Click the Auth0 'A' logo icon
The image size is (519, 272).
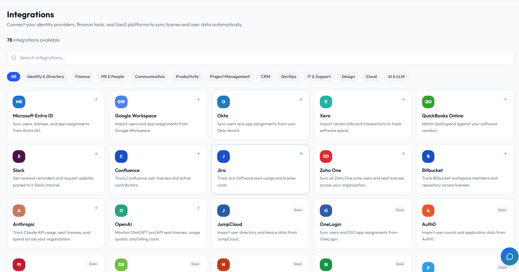pyautogui.click(x=428, y=210)
